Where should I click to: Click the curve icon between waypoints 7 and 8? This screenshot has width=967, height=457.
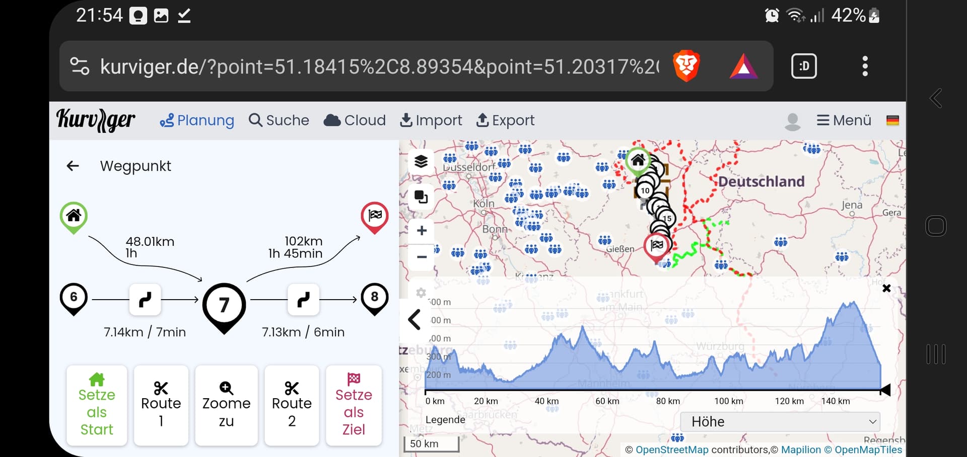(303, 300)
